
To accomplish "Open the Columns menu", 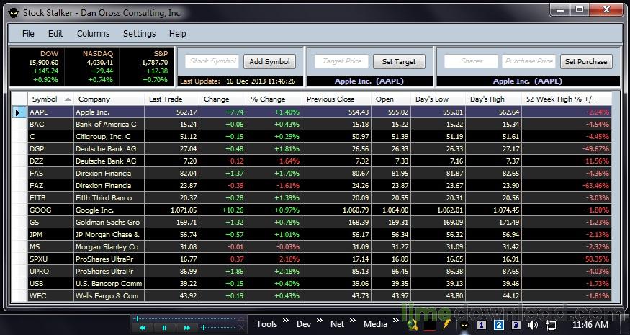I will (93, 34).
